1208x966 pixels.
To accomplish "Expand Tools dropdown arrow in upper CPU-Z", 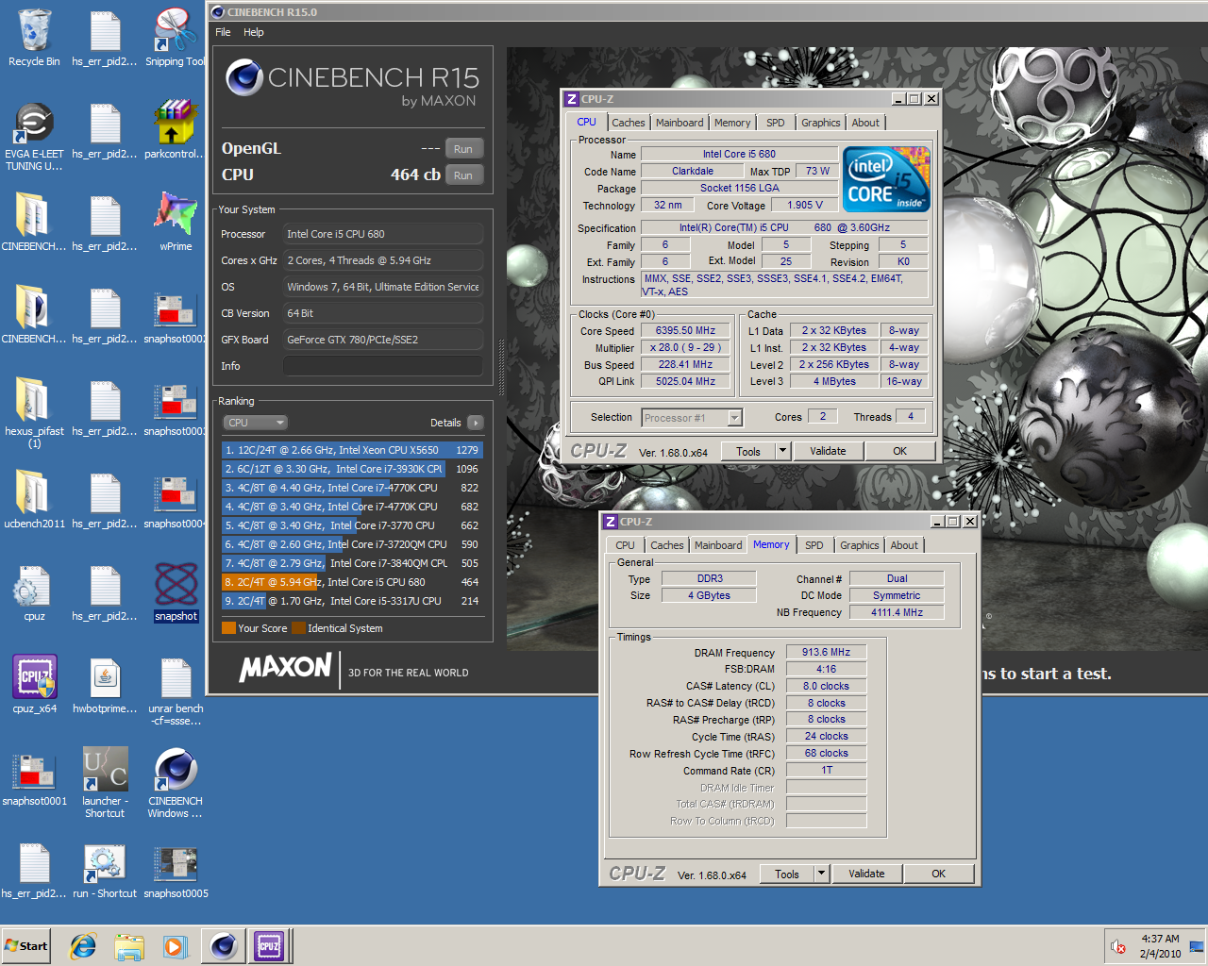I will click(782, 451).
